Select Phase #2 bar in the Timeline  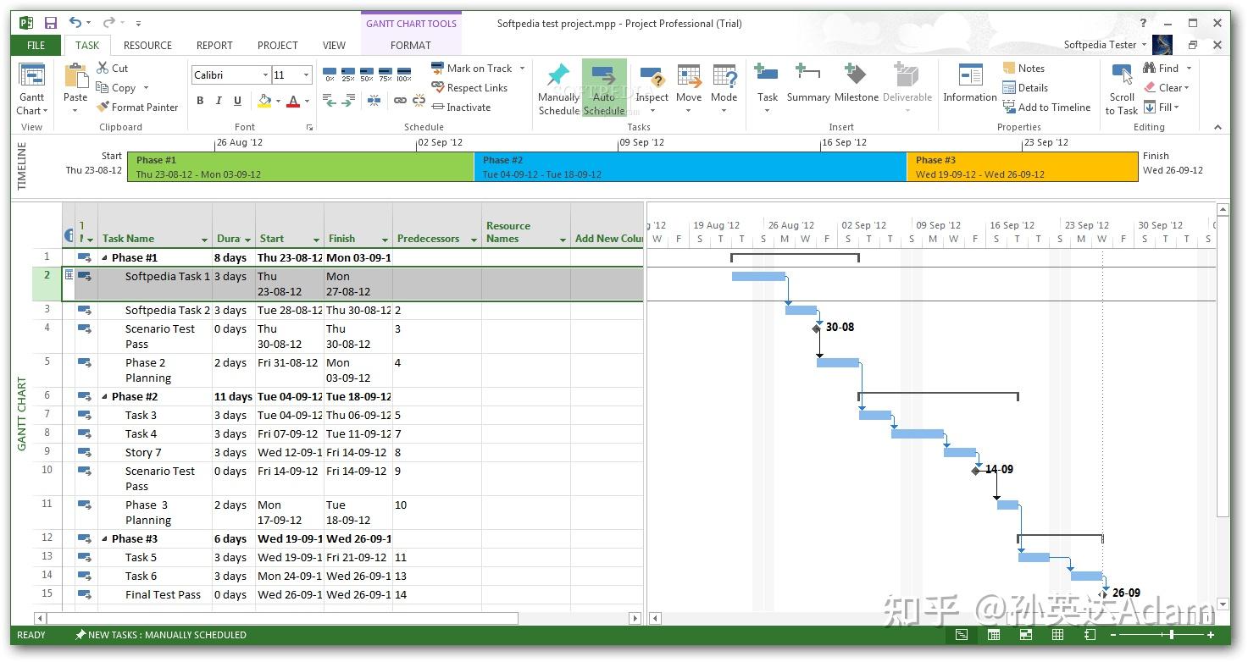pos(691,167)
